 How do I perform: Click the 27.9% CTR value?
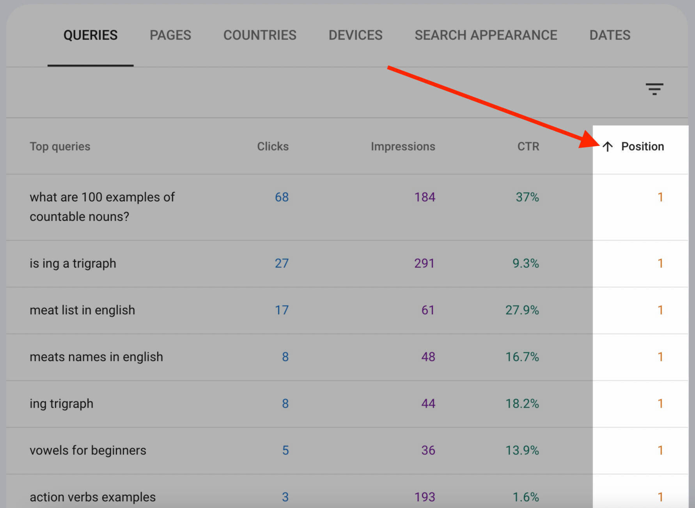coord(522,310)
